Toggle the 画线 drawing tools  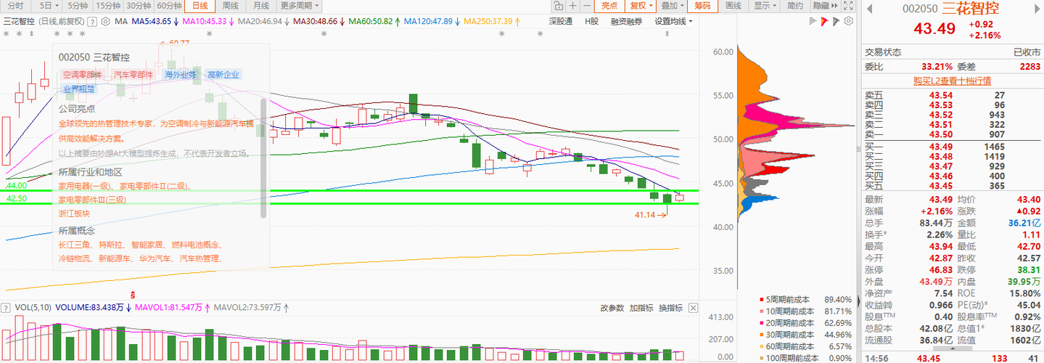(733, 6)
